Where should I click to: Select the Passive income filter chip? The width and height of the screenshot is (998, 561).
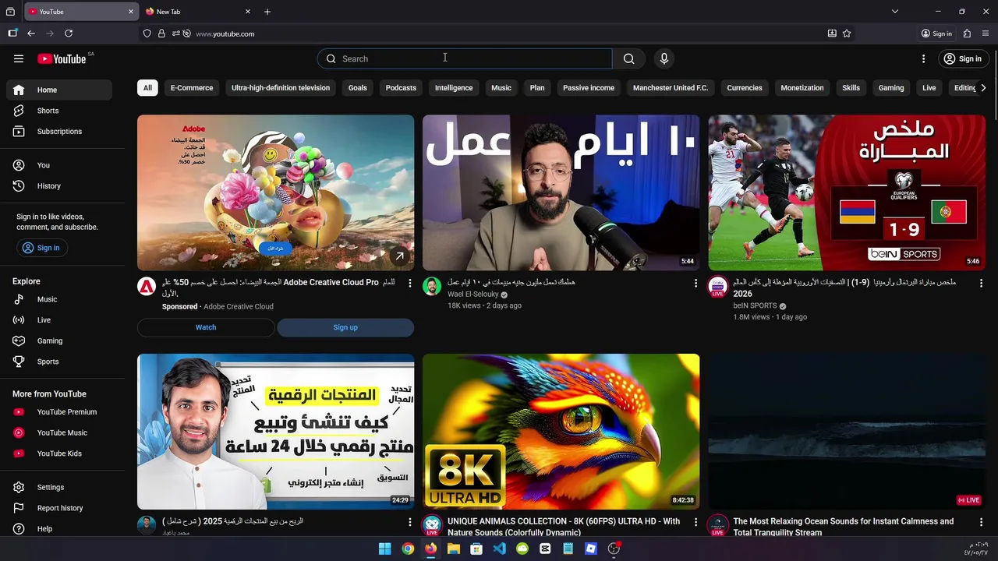click(589, 88)
